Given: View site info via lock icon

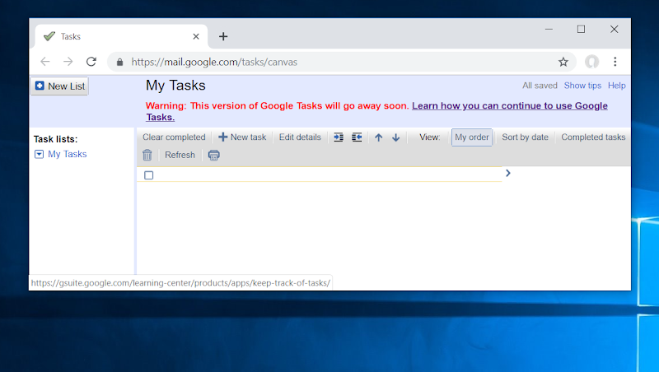Looking at the screenshot, I should coord(119,63).
